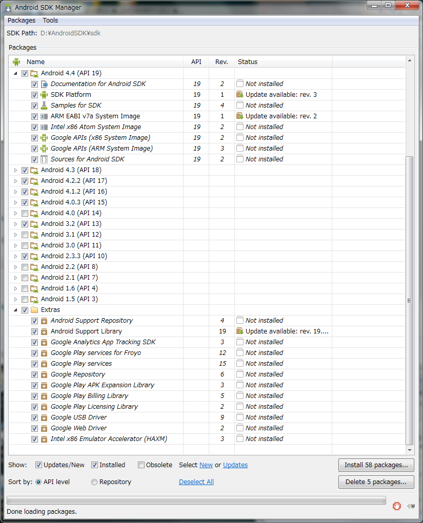
Task: Collapse the Android 4.4 (API 19) node
Action: (x=15, y=73)
